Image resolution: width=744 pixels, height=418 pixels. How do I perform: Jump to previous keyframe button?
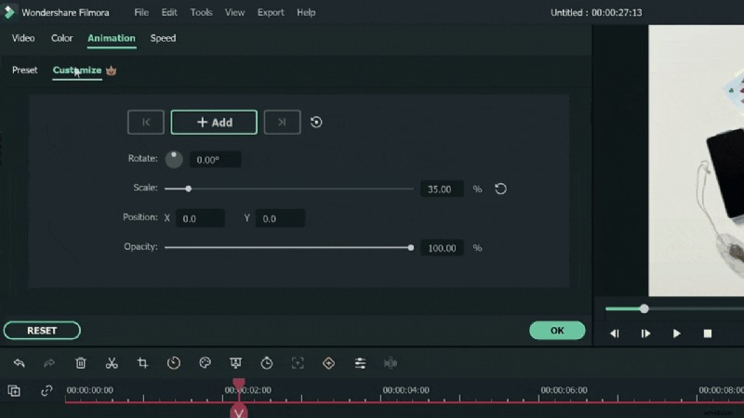click(146, 122)
